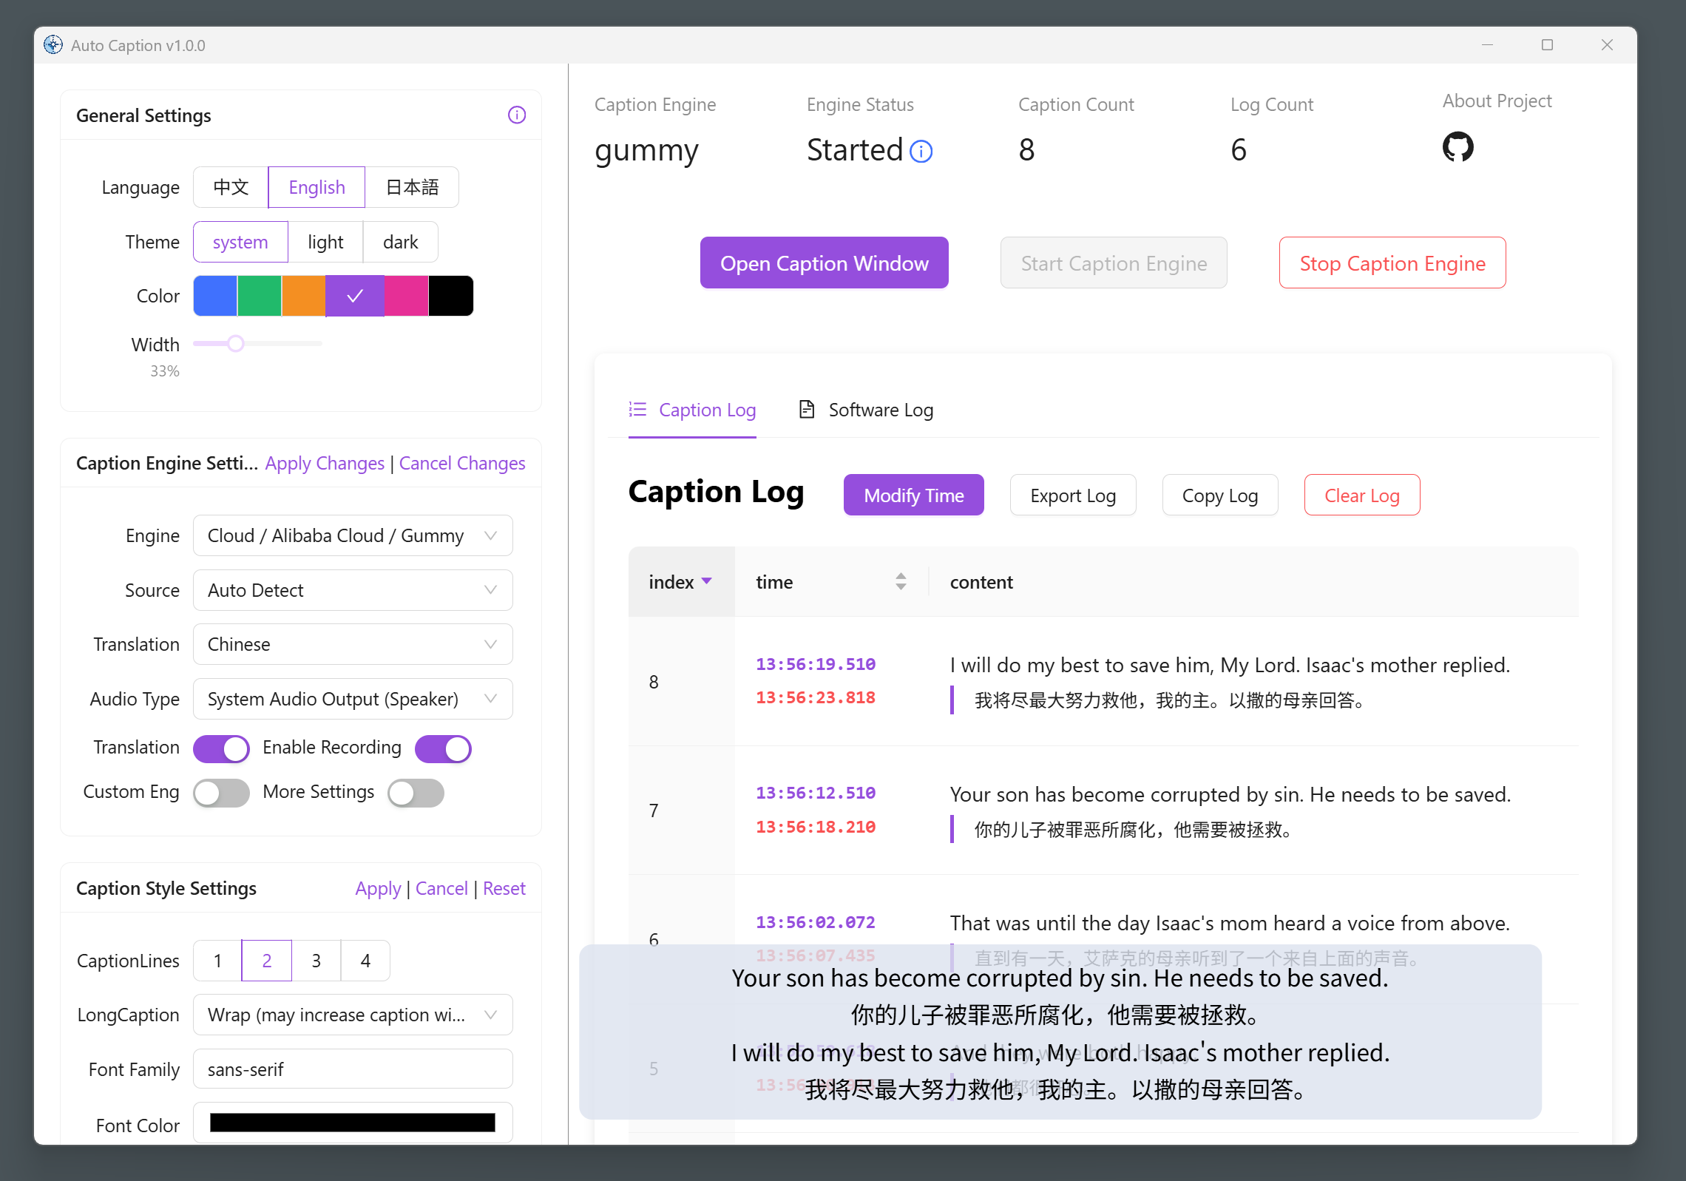Open the GitHub About Project icon
The image size is (1686, 1181).
1458,147
